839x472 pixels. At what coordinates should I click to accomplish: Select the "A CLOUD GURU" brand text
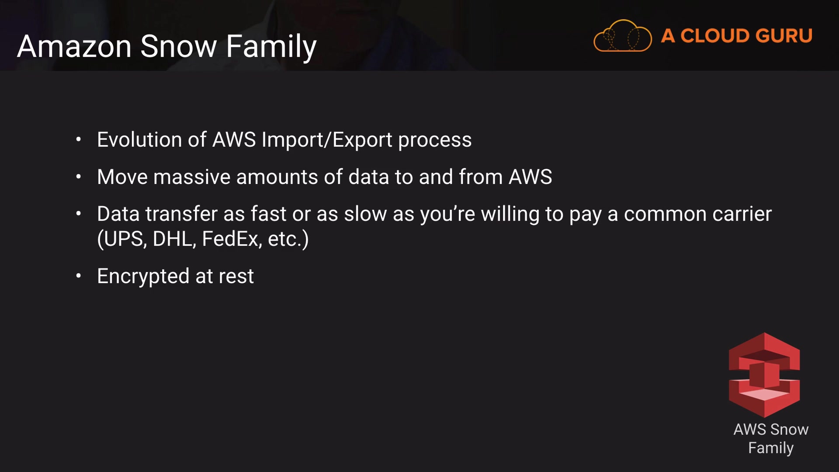[737, 36]
